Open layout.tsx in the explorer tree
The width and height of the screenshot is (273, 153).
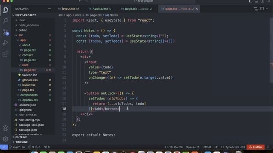(29, 85)
